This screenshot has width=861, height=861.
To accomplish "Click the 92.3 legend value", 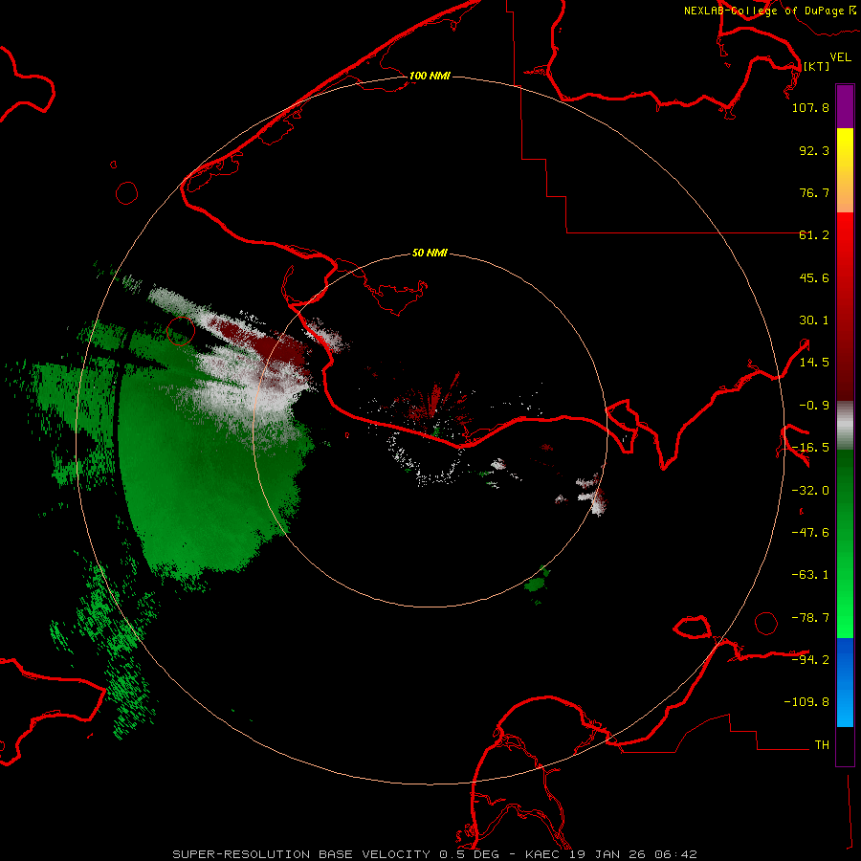I will pyautogui.click(x=814, y=150).
